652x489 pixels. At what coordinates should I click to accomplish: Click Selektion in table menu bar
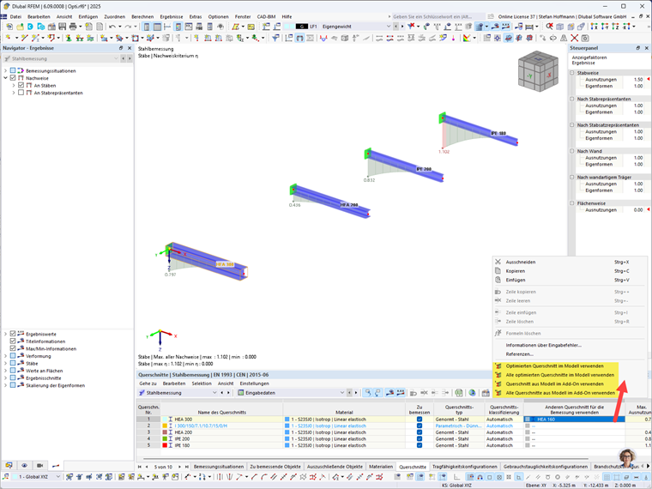tap(202, 383)
